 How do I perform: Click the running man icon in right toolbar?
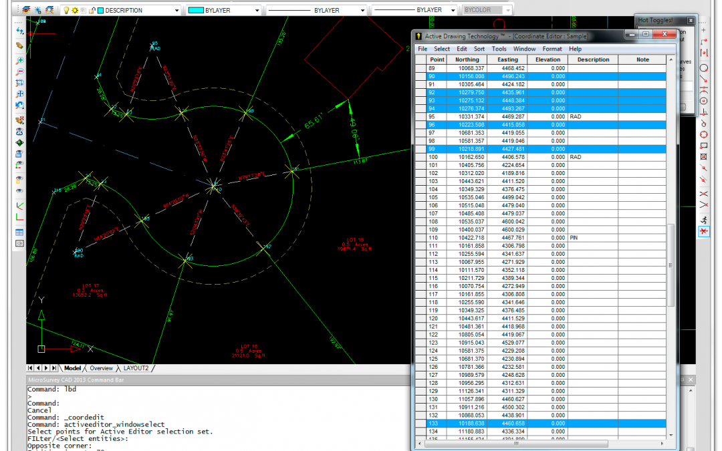pyautogui.click(x=704, y=219)
